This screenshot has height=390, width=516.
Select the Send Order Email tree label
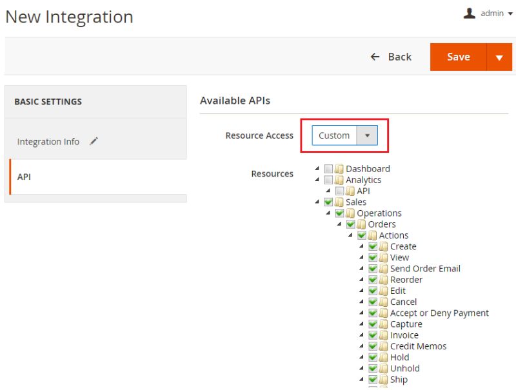(x=425, y=269)
